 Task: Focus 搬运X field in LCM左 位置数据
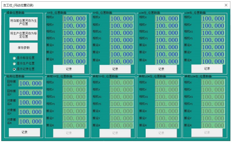click(167, 47)
